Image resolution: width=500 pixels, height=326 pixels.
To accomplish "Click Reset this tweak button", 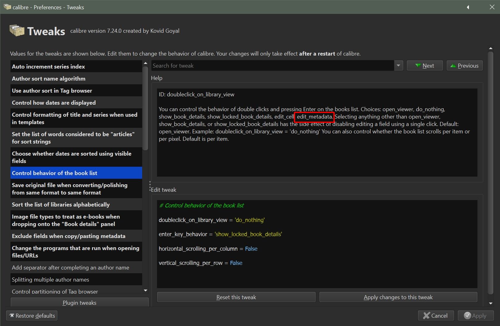I will click(x=236, y=297).
